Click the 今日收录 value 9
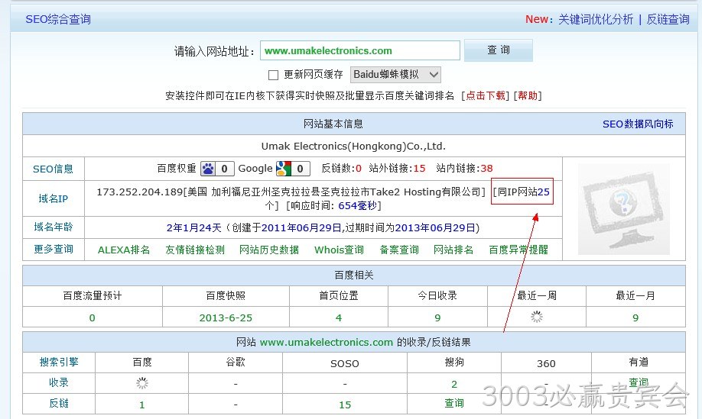Viewport: 702px width, 419px height. (x=437, y=317)
